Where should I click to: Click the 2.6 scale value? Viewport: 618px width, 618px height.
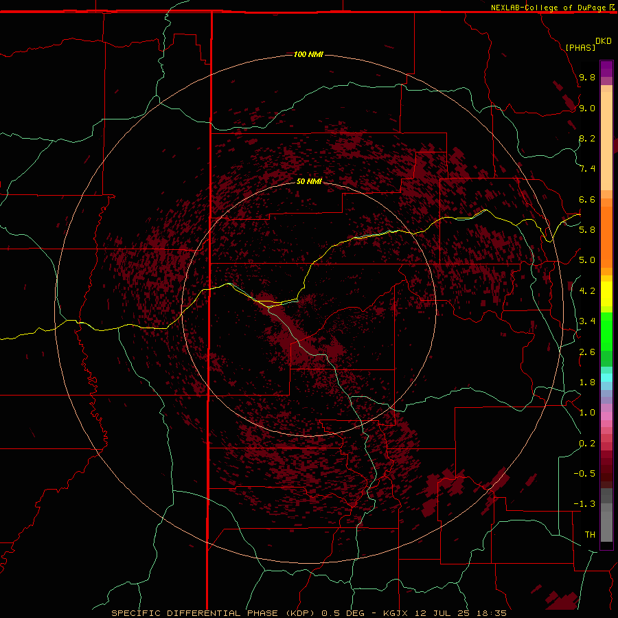[x=587, y=352]
